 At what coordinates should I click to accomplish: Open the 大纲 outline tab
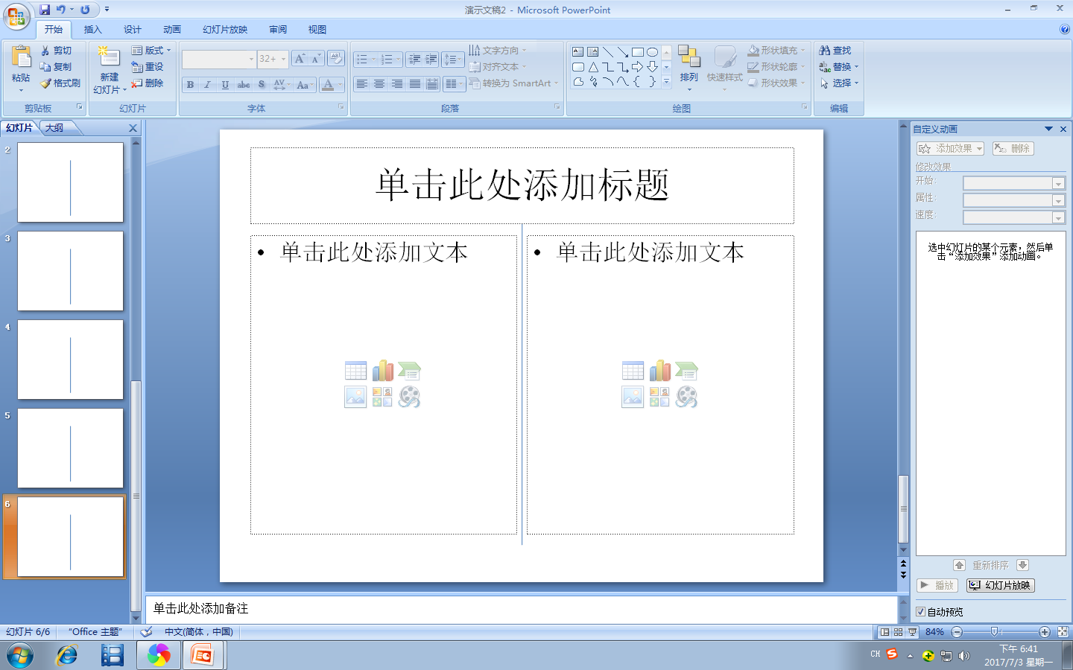52,127
